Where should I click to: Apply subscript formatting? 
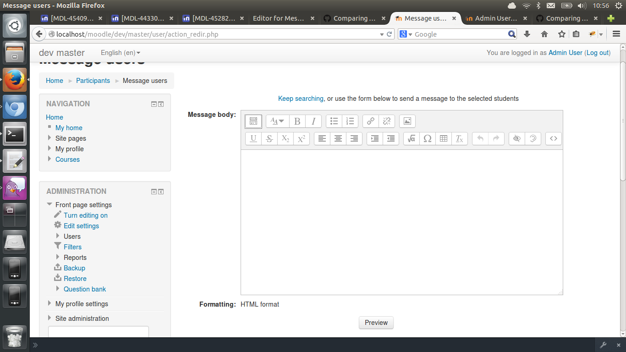(x=286, y=138)
